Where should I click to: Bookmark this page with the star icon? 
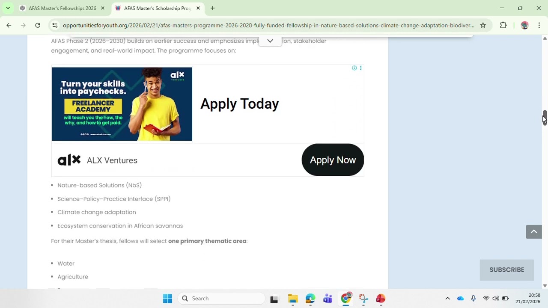[483, 25]
